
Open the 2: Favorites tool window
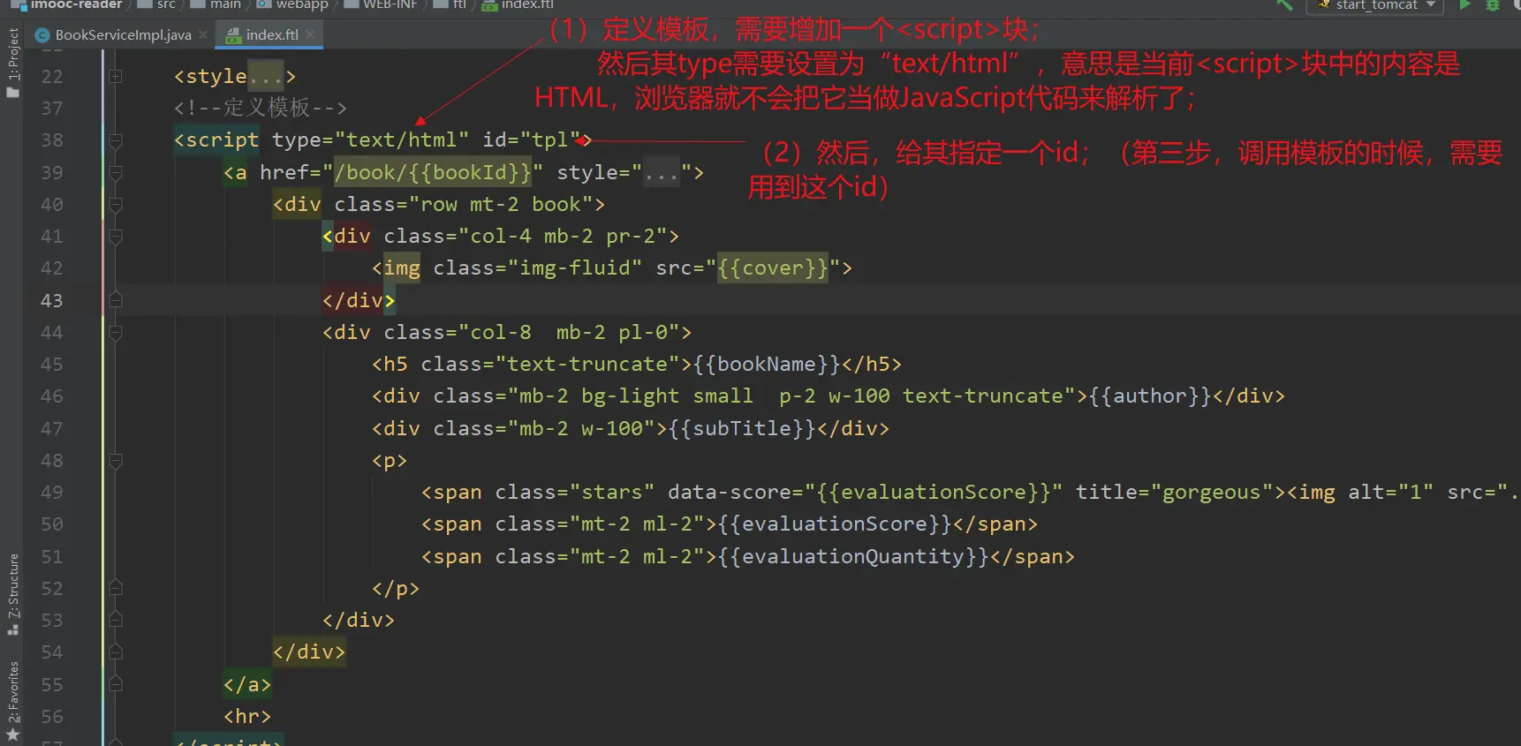pos(12,701)
